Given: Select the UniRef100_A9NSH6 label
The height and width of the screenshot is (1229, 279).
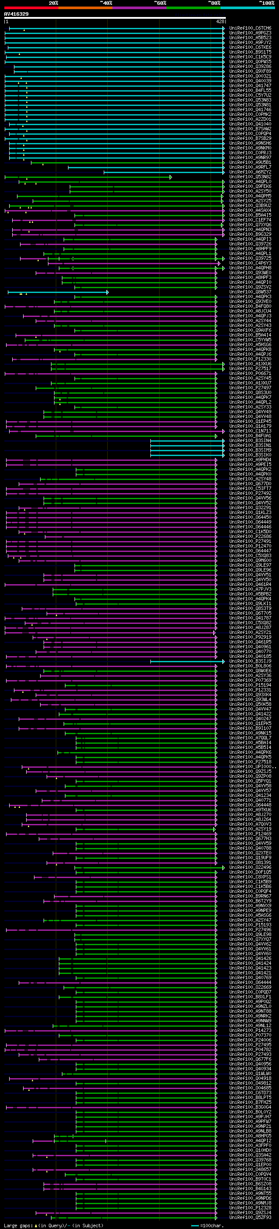Looking at the screenshot, I should point(250,143).
